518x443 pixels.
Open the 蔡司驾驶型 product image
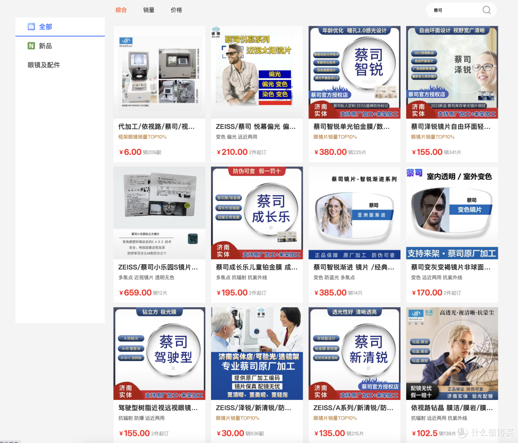(159, 353)
